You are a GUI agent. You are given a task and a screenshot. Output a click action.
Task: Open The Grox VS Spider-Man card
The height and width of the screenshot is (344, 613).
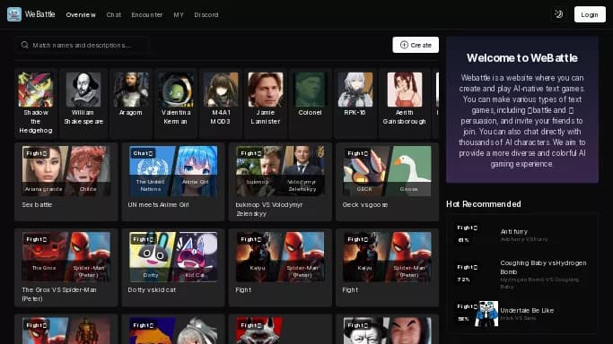[x=66, y=268]
